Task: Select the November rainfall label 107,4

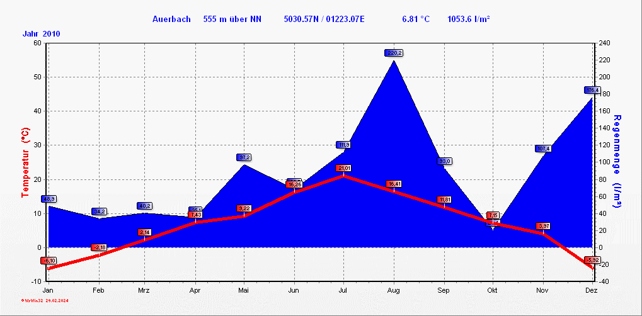Action: (x=543, y=149)
